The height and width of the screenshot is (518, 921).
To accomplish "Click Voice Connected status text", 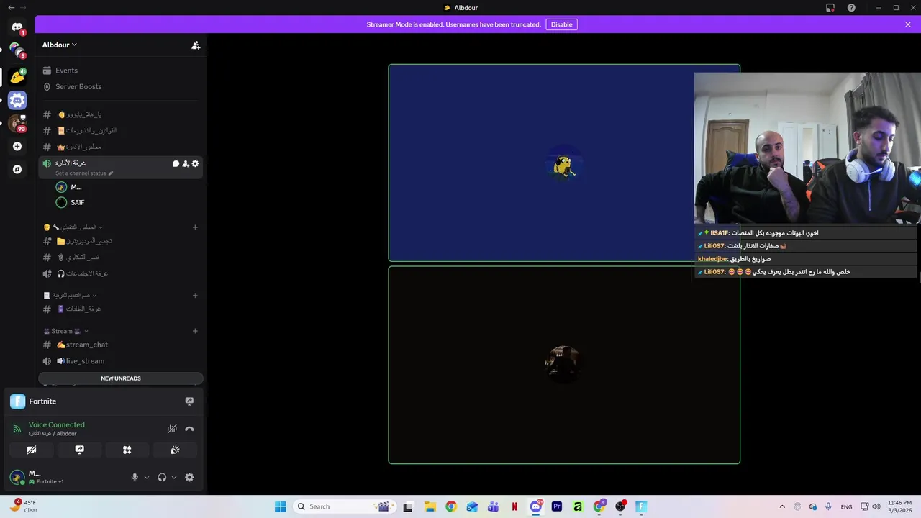I will tap(57, 425).
